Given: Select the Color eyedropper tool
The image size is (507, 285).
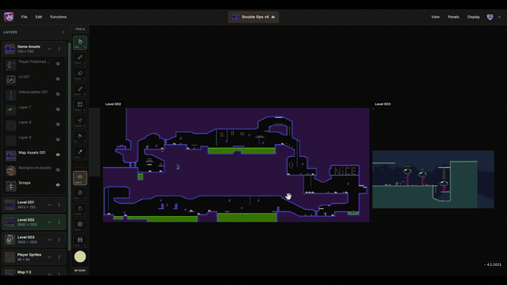Looking at the screenshot, I should click(80, 153).
